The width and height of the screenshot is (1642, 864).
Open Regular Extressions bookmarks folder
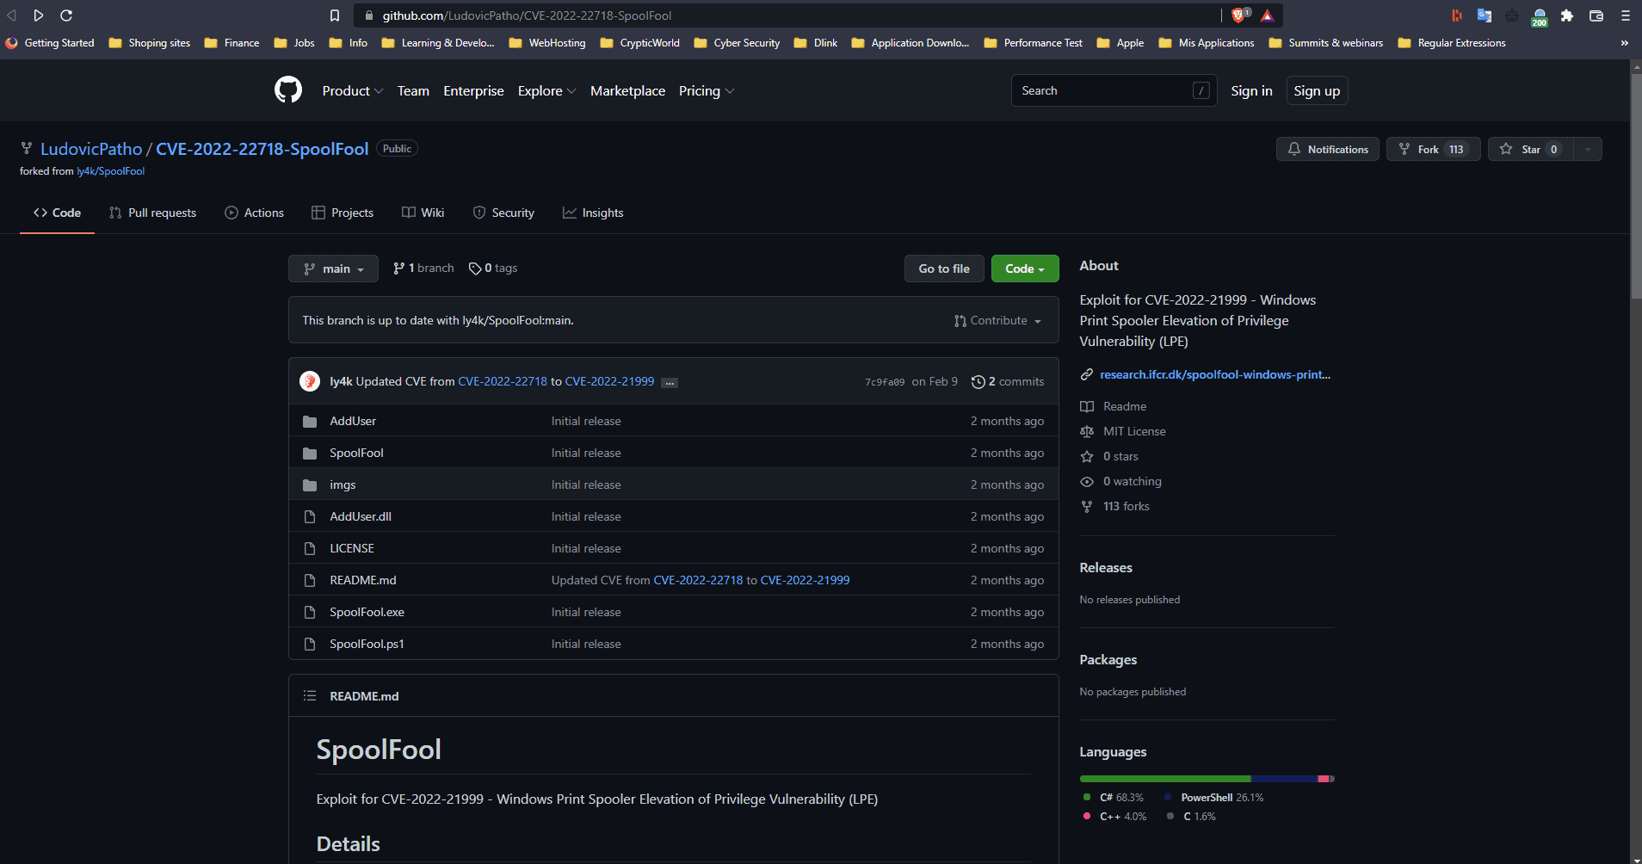1452,43
